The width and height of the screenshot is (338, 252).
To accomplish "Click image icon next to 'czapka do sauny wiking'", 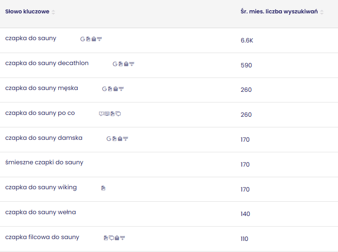I will click(103, 188).
